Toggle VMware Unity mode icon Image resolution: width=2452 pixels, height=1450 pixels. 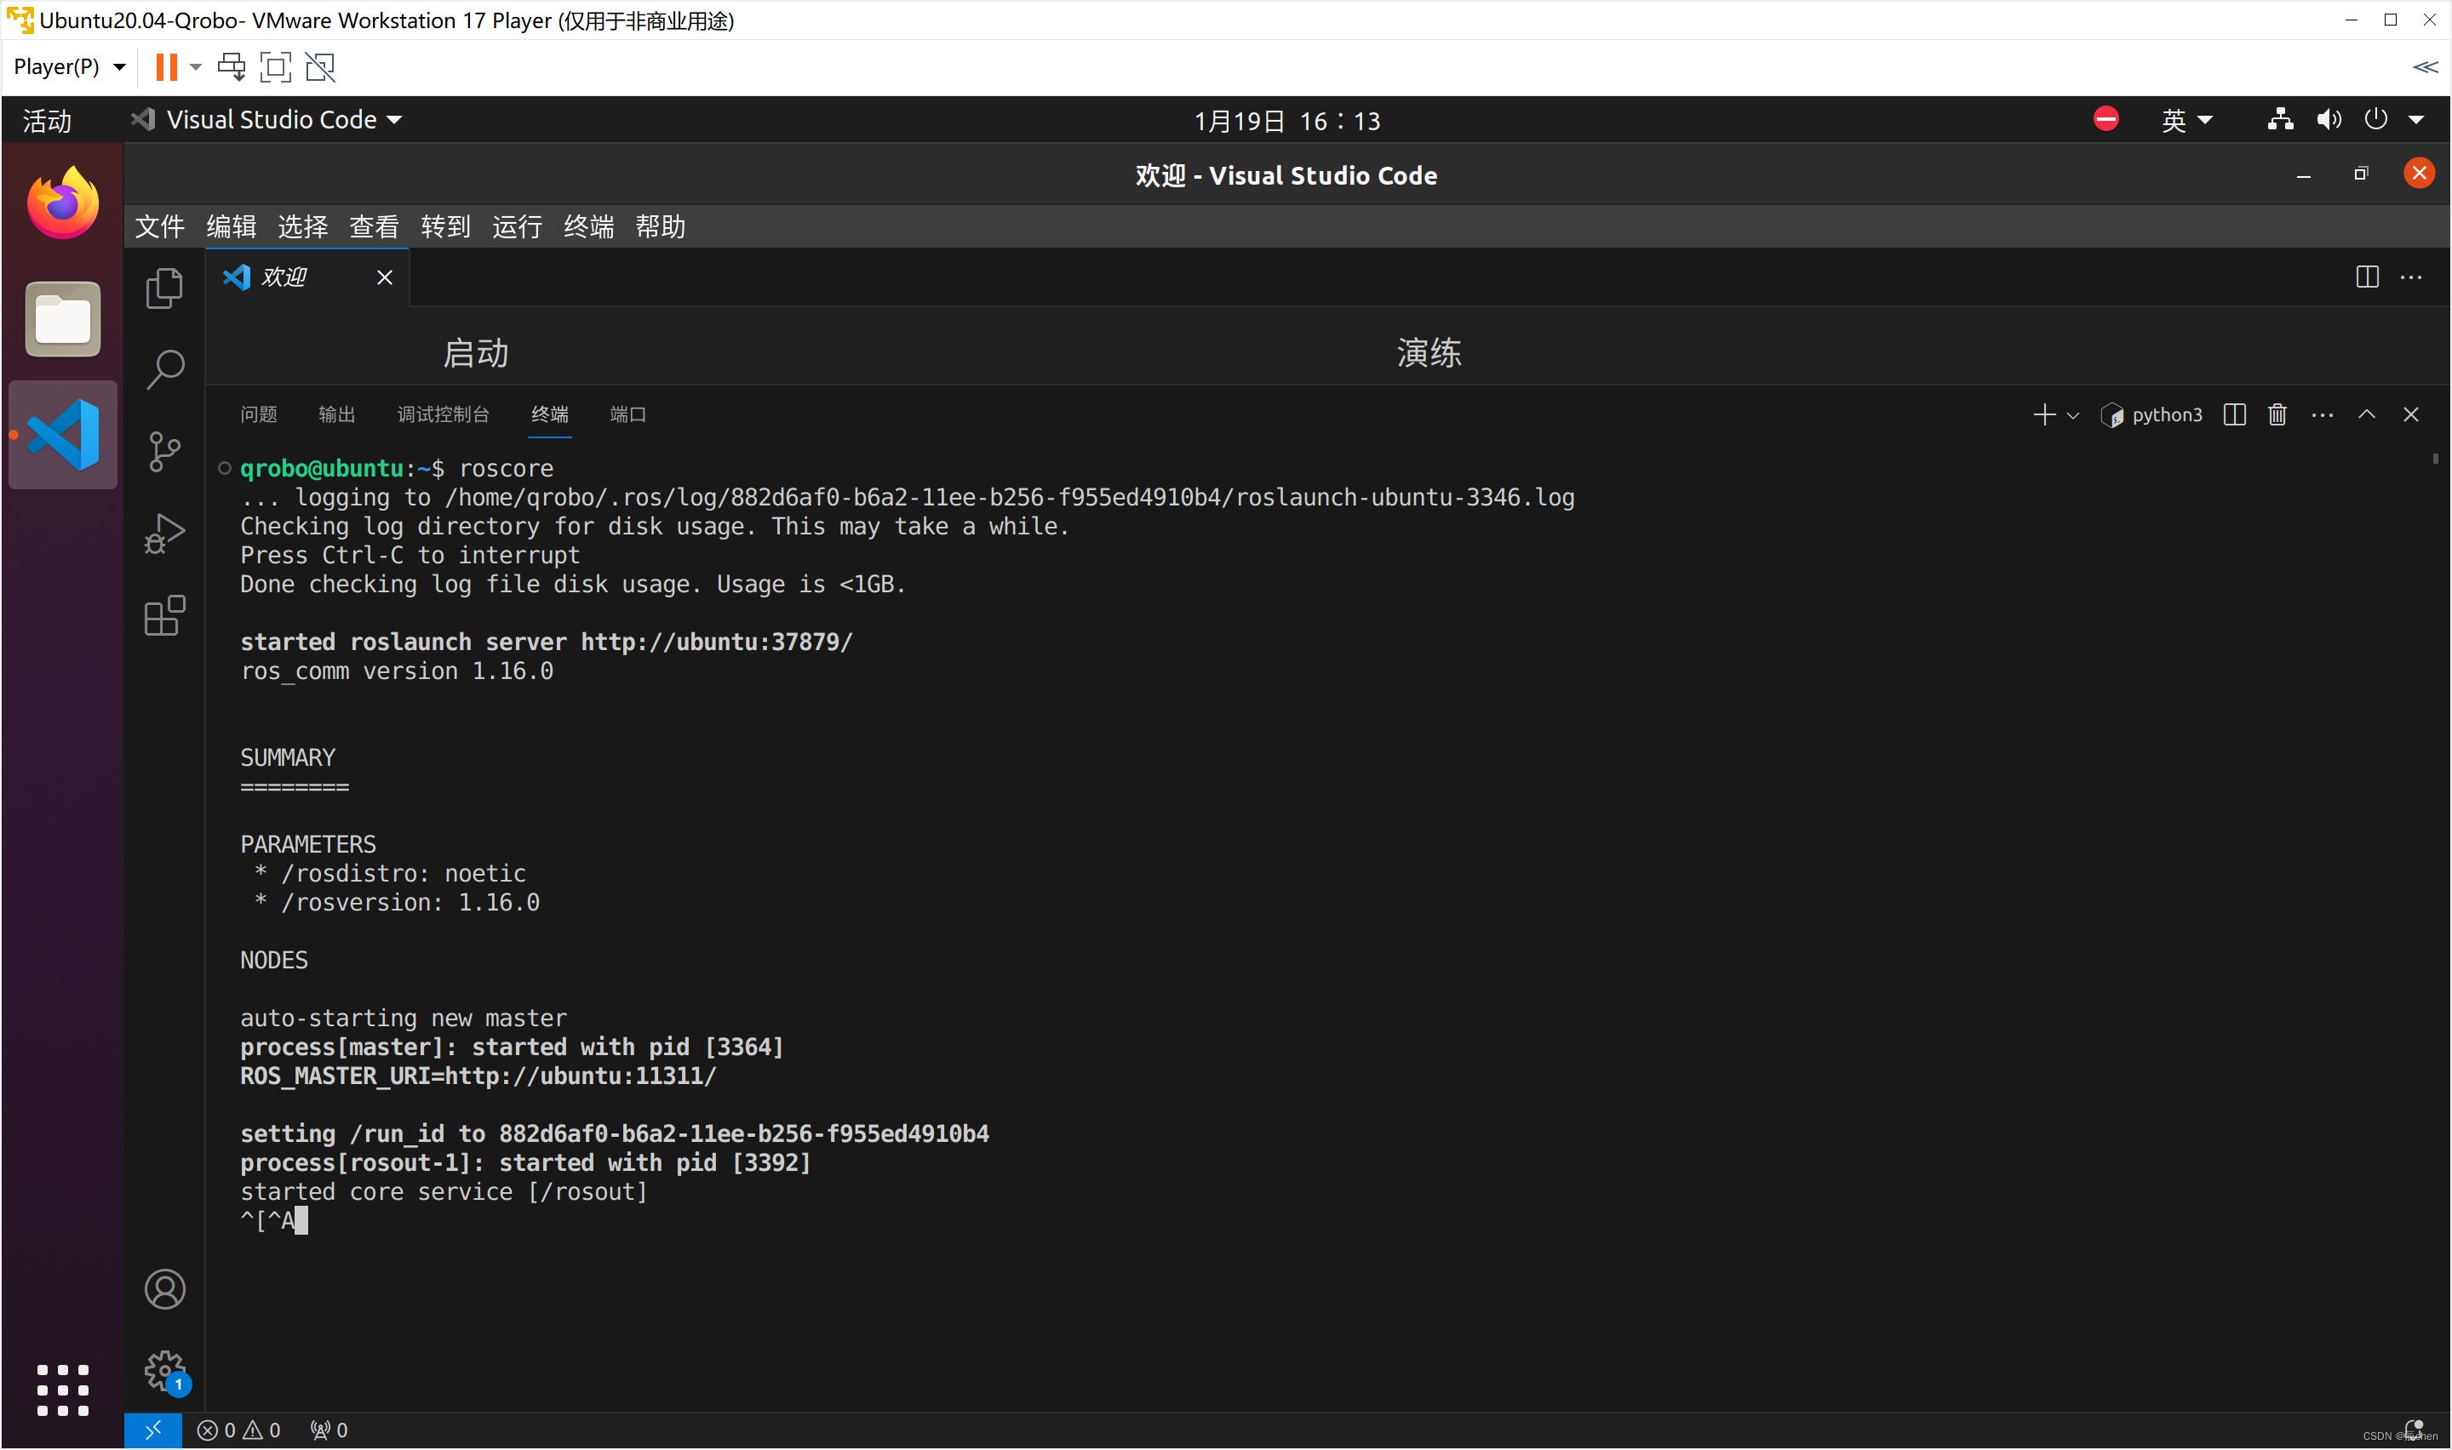click(321, 66)
